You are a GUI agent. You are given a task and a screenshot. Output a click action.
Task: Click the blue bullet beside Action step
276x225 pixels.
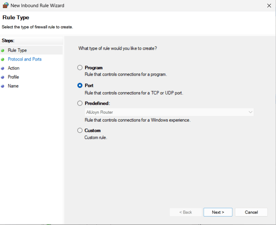point(3,68)
